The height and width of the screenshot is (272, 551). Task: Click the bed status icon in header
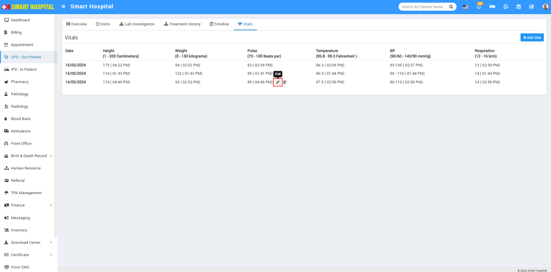[492, 7]
